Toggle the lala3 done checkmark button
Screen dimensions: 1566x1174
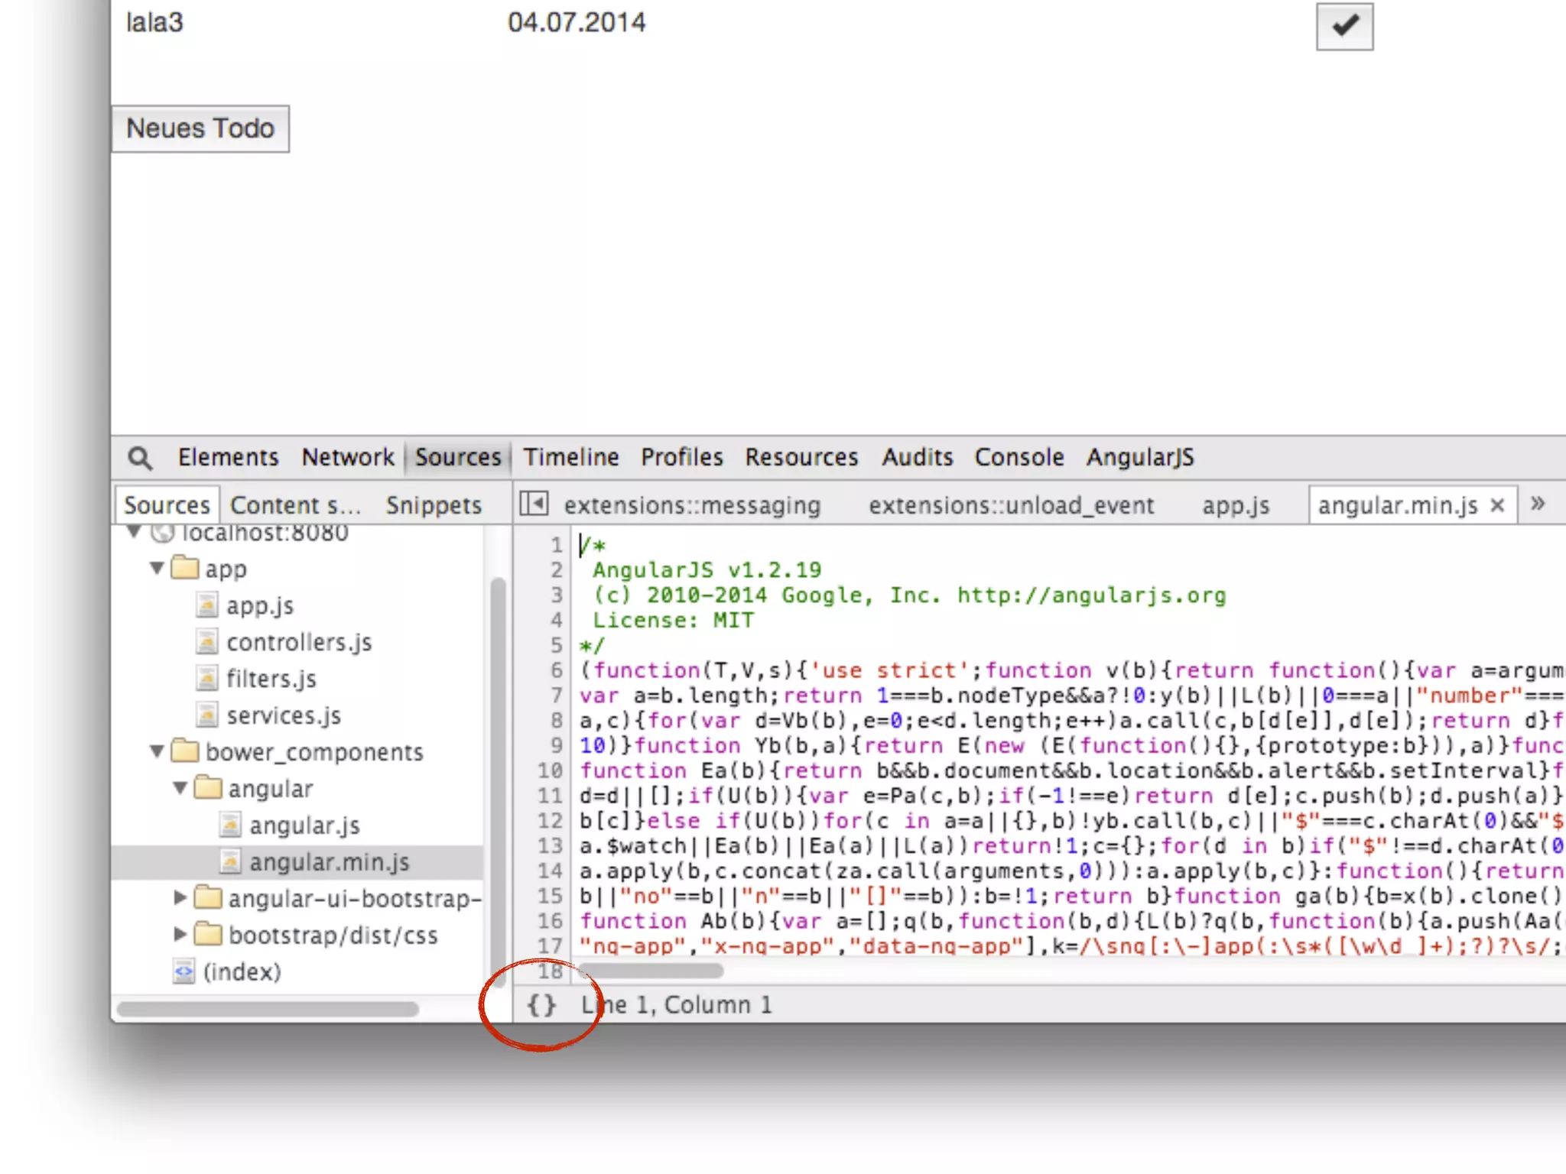1344,27
